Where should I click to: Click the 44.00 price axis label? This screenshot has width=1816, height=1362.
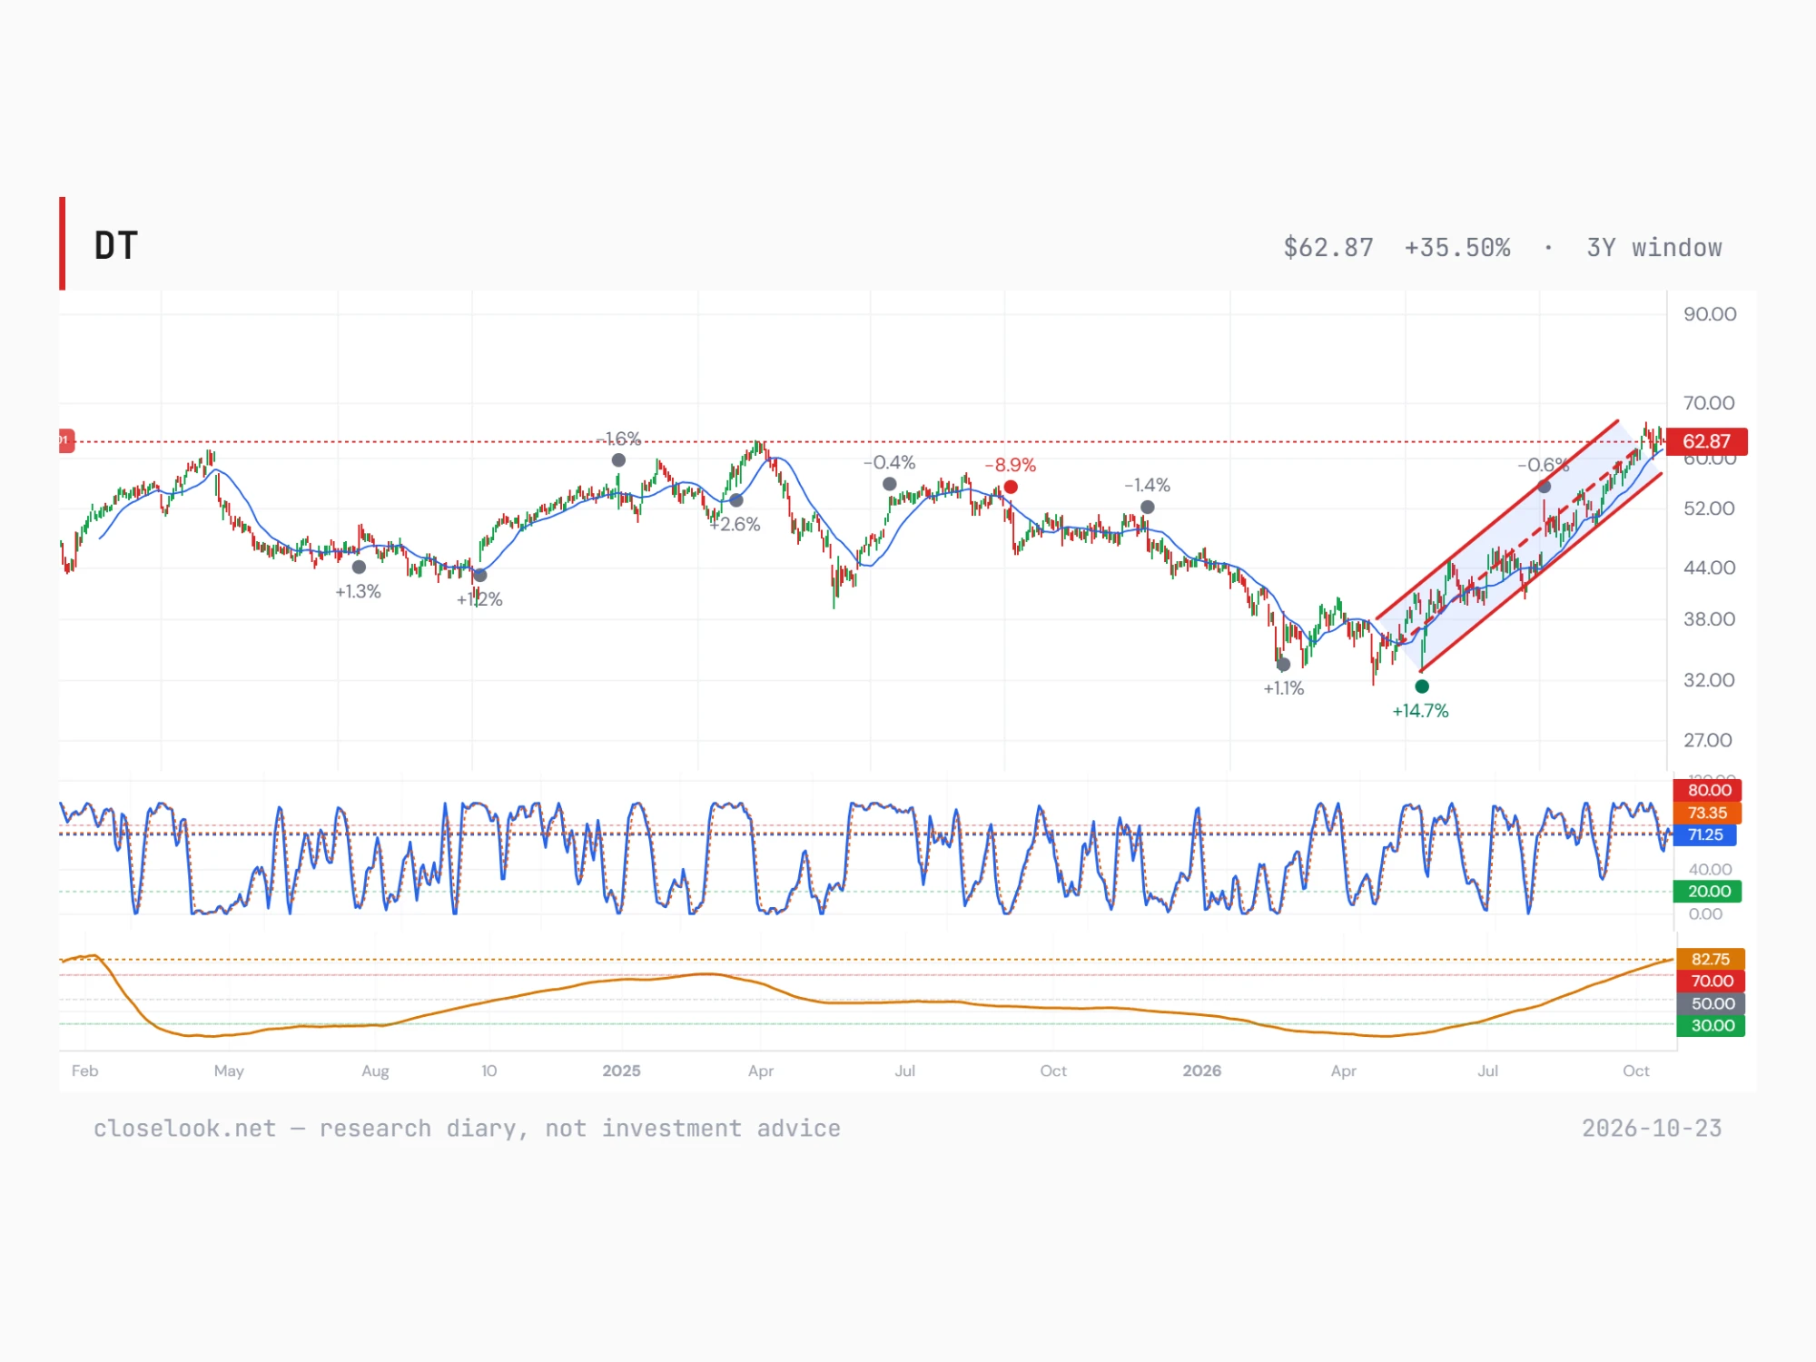coord(1709,567)
